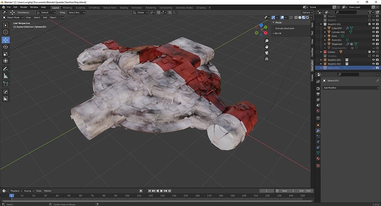The image size is (381, 206).
Task: Open the Render menu
Action: [x=24, y=7]
